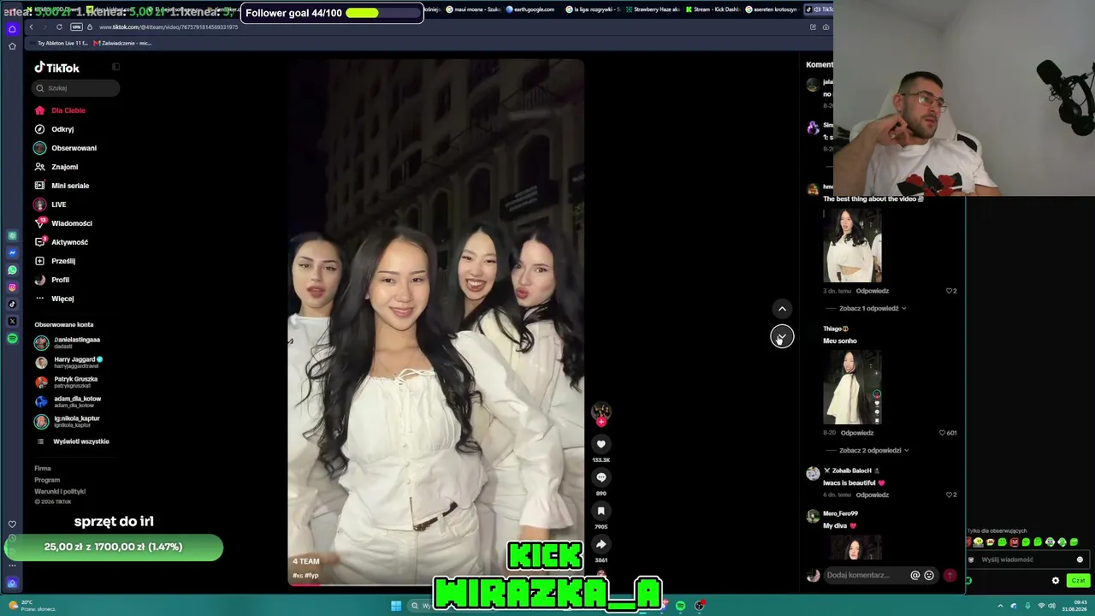This screenshot has width=1095, height=616.
Task: Open the Firma footer link
Action: pos(43,469)
